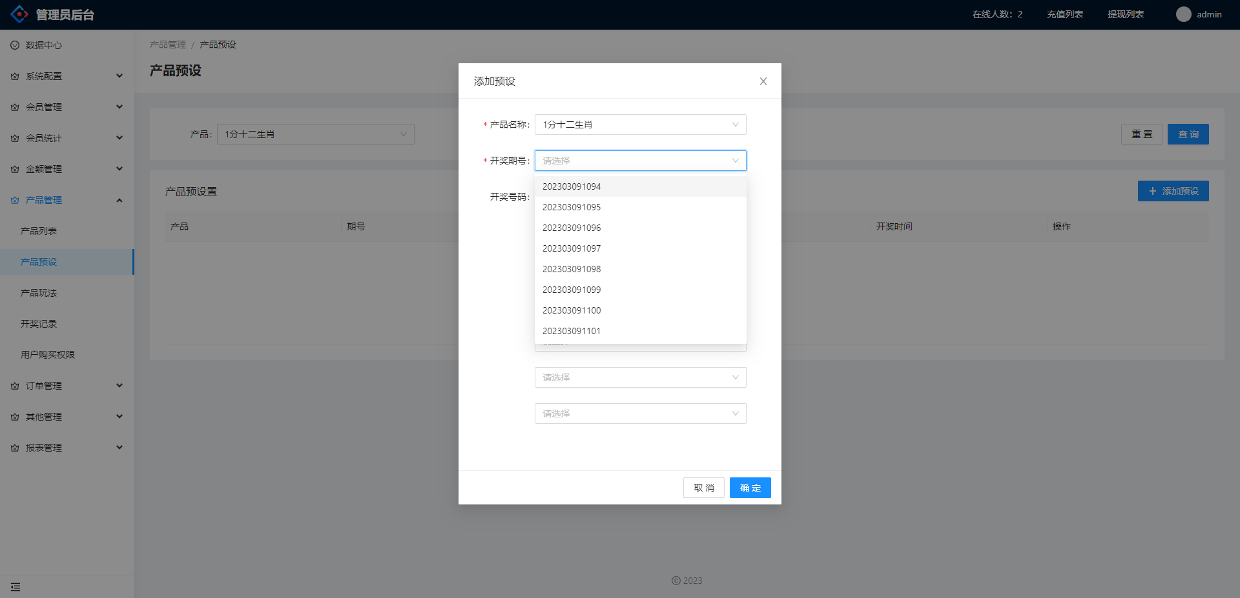Click the crown icon beside 订单管理
The image size is (1240, 598).
pos(15,386)
